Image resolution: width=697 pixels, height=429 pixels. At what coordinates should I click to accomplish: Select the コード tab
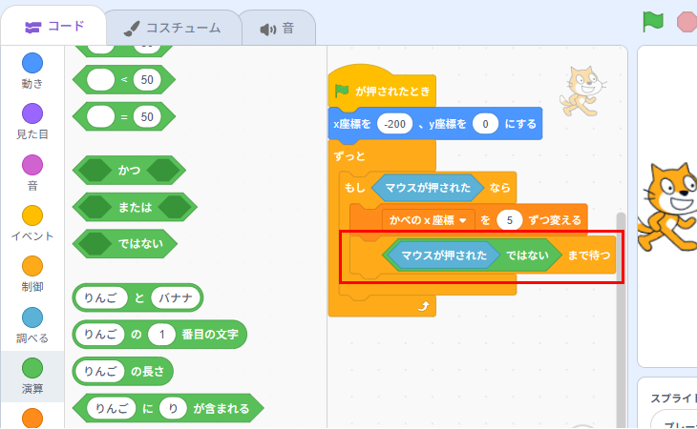(53, 27)
